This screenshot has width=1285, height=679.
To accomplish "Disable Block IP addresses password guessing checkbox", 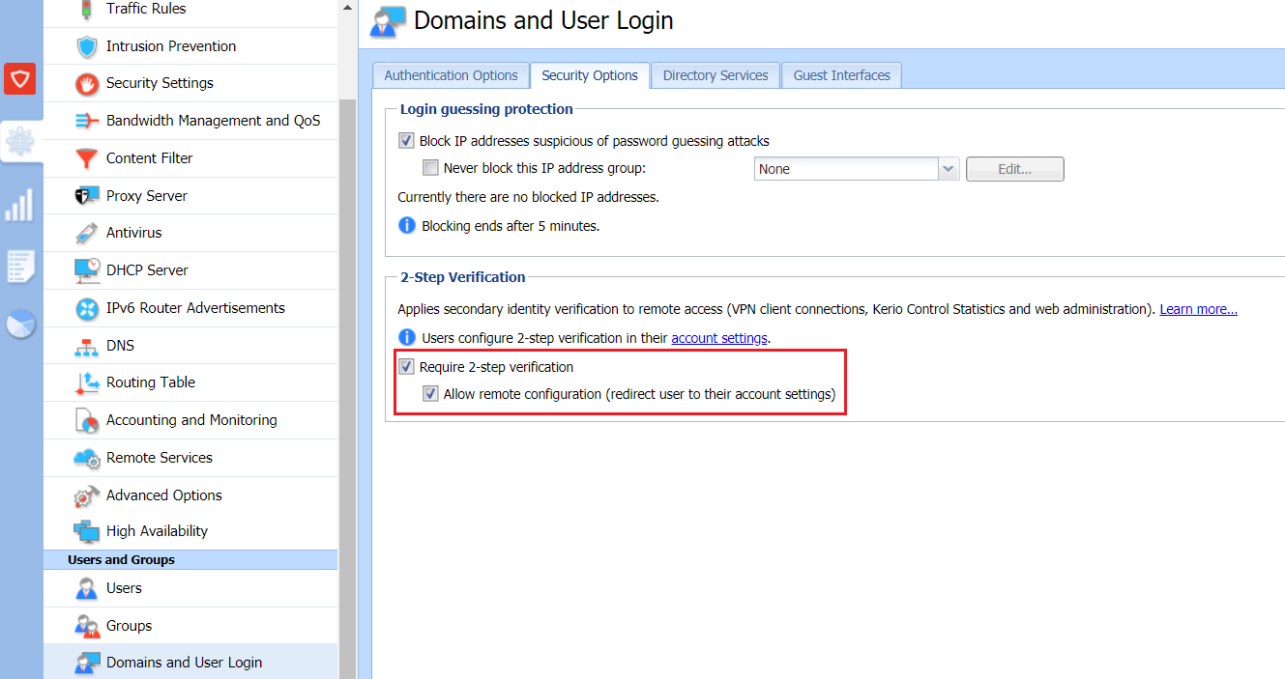I will 406,141.
